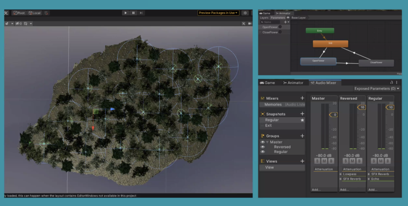Open the Exposed Parameters dropdown
Viewport: 408px width, 206px height.
pos(377,89)
